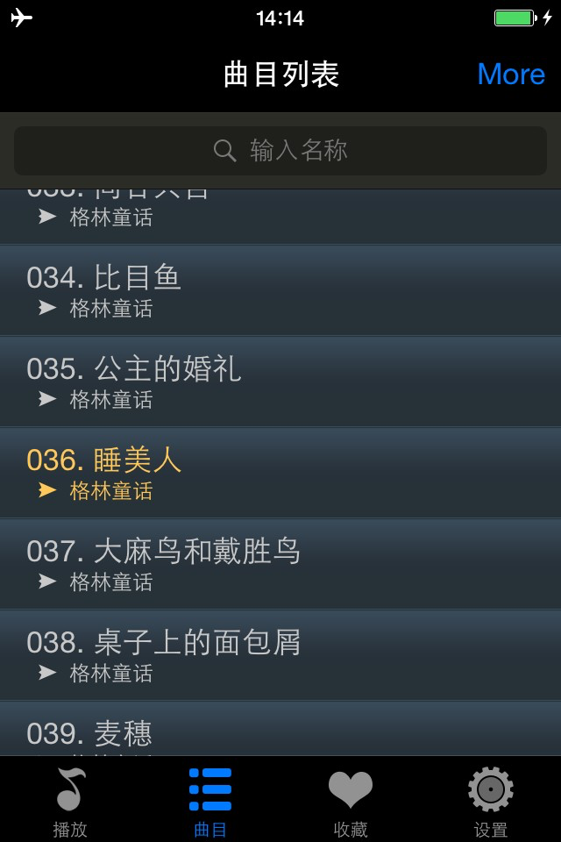Click 格林童话 album label under 大麻鸟和戴胜鸟
The image size is (561, 842).
[111, 582]
